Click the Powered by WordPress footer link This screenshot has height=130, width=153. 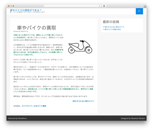click(17, 118)
